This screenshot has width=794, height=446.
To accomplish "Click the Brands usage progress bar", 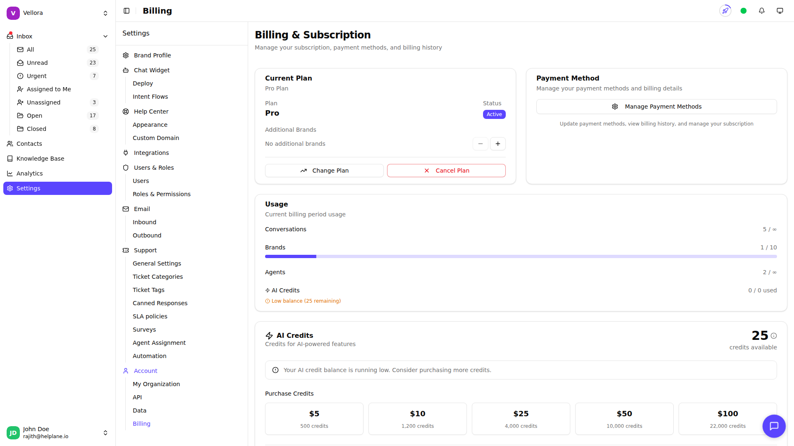I will tap(521, 256).
